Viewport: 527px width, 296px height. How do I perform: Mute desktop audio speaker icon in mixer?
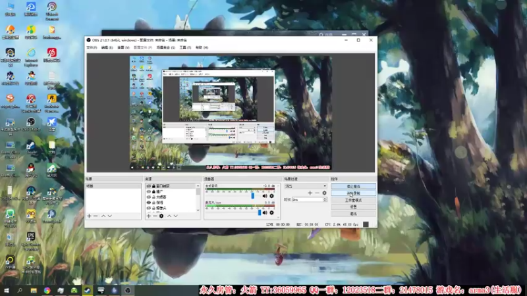coord(265,195)
